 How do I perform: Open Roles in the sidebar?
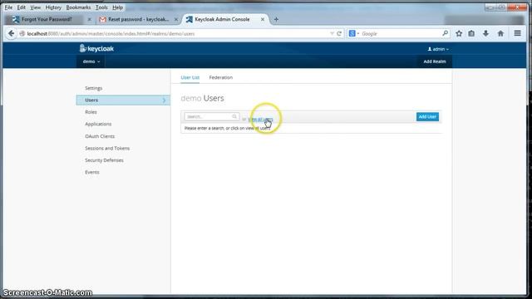coord(91,112)
